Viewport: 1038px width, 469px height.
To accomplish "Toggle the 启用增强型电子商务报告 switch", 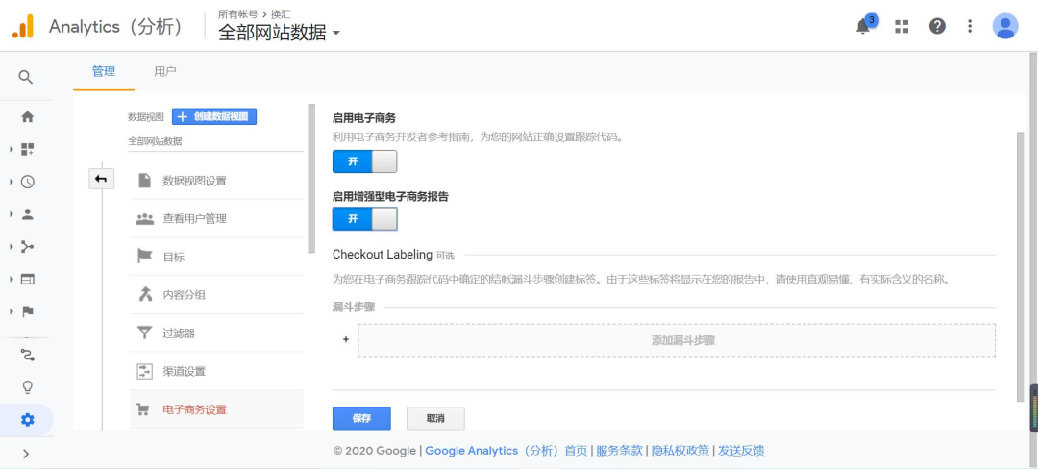I will tap(365, 219).
